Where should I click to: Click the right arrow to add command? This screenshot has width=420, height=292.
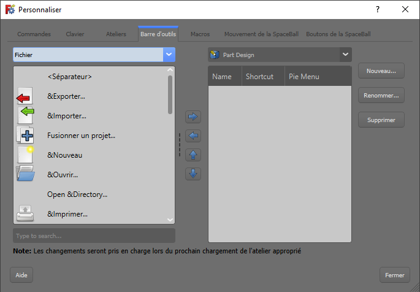tap(193, 117)
